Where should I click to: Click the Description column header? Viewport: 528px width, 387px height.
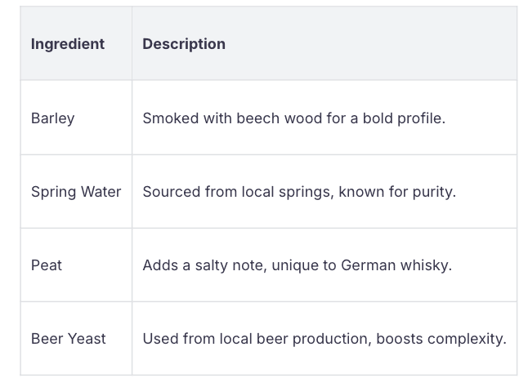pyautogui.click(x=184, y=44)
